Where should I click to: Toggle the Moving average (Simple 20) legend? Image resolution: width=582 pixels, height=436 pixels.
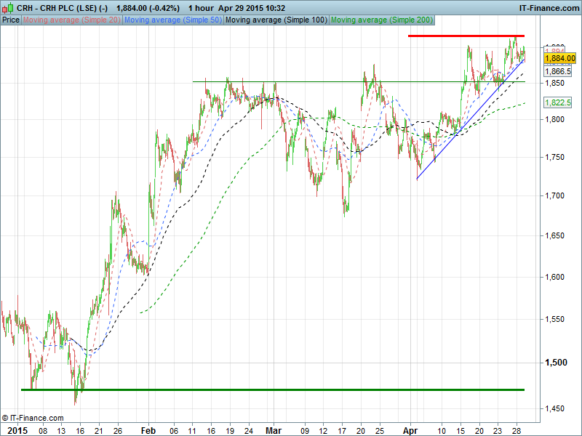point(71,20)
